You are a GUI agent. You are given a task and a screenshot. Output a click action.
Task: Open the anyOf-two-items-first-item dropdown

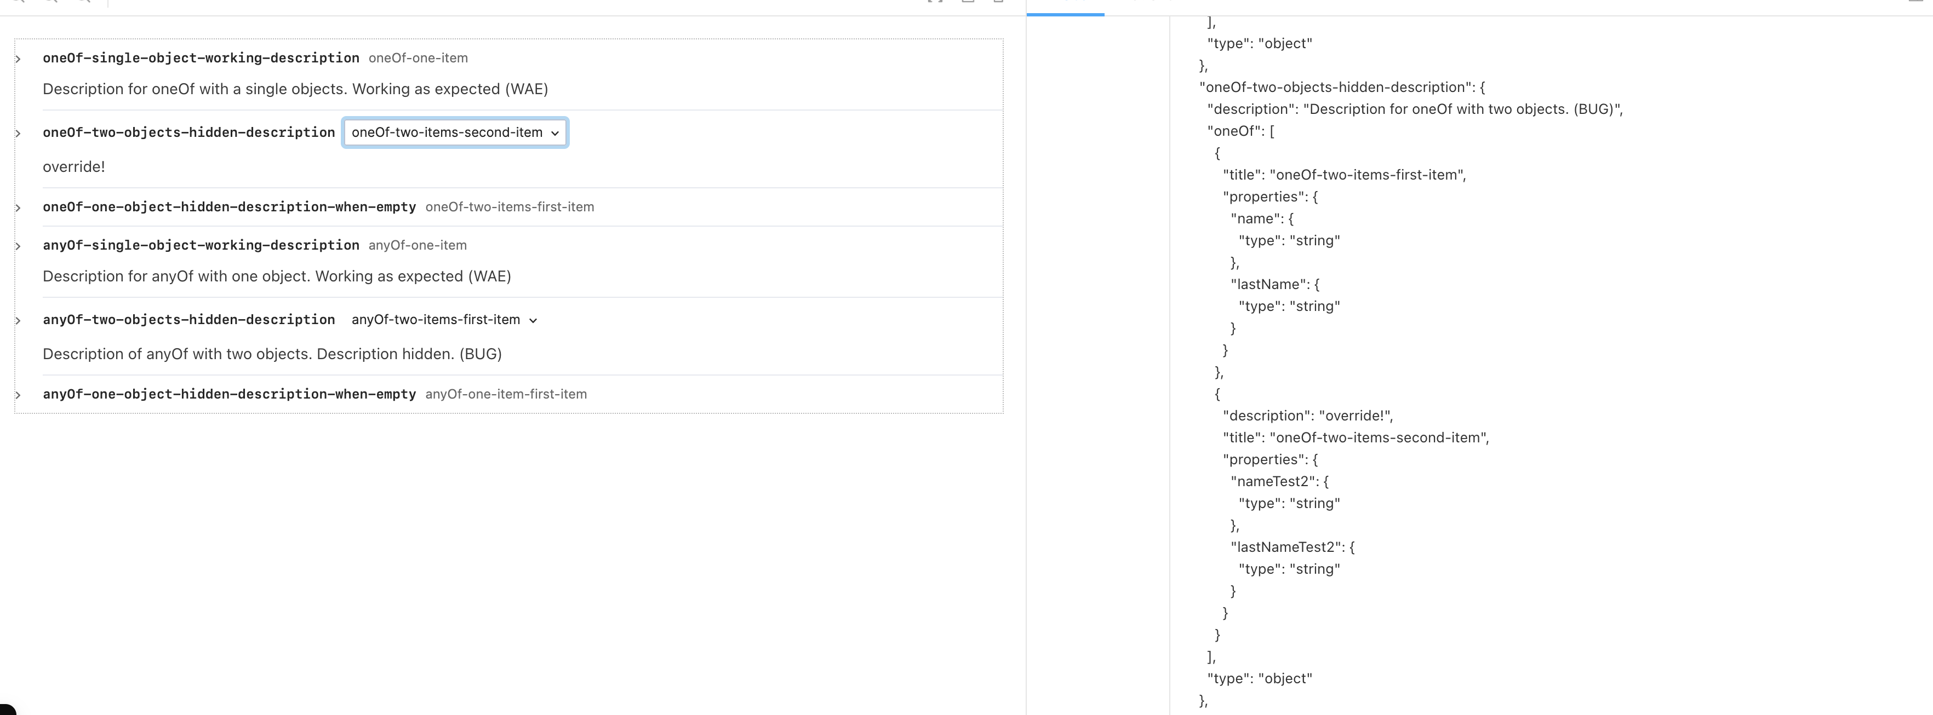(x=444, y=320)
